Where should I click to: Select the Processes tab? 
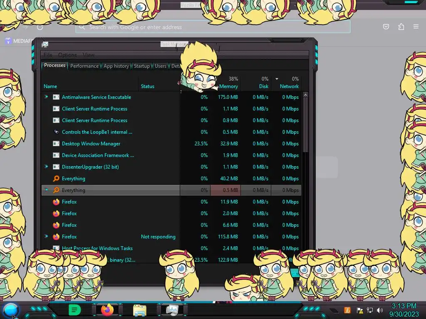pos(54,65)
